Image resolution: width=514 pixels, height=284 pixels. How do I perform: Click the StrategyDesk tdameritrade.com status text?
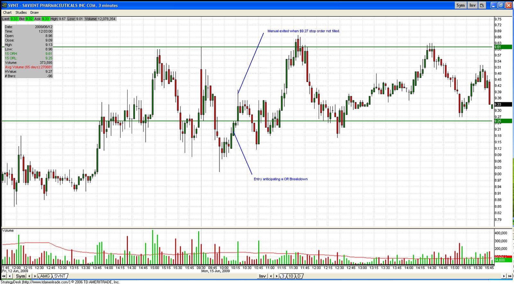coord(60,282)
